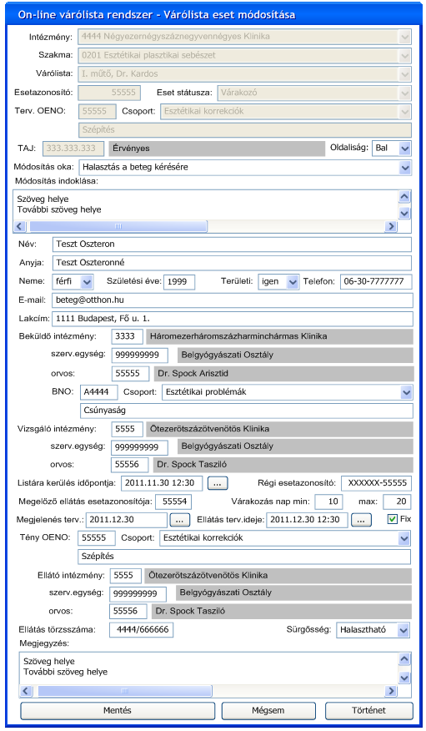The height and width of the screenshot is (731, 426).
Task: Click the Mégsem button
Action: click(x=268, y=710)
